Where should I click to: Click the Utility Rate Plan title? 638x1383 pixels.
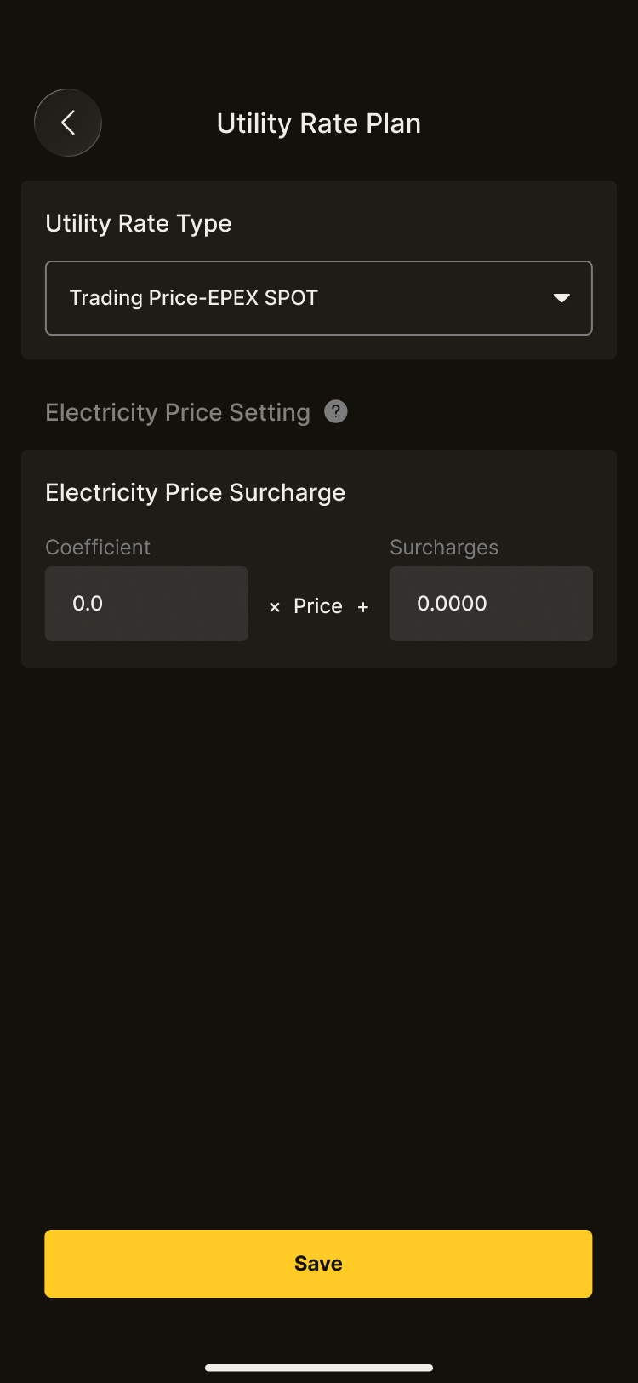coord(319,123)
